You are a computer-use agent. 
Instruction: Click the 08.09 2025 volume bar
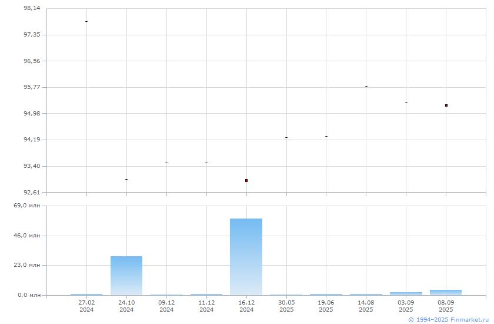coord(446,292)
